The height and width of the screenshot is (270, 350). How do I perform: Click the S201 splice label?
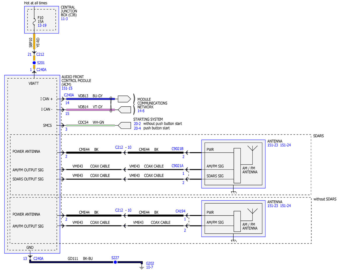41,63
